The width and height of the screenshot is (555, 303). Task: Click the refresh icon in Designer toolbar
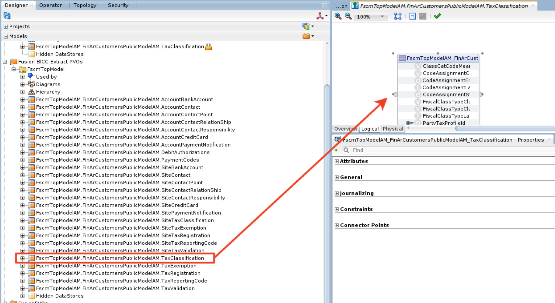coord(7,16)
